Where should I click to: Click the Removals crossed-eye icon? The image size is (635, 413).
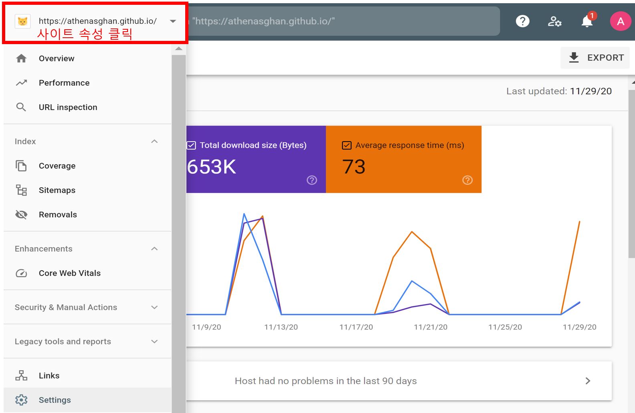click(21, 215)
